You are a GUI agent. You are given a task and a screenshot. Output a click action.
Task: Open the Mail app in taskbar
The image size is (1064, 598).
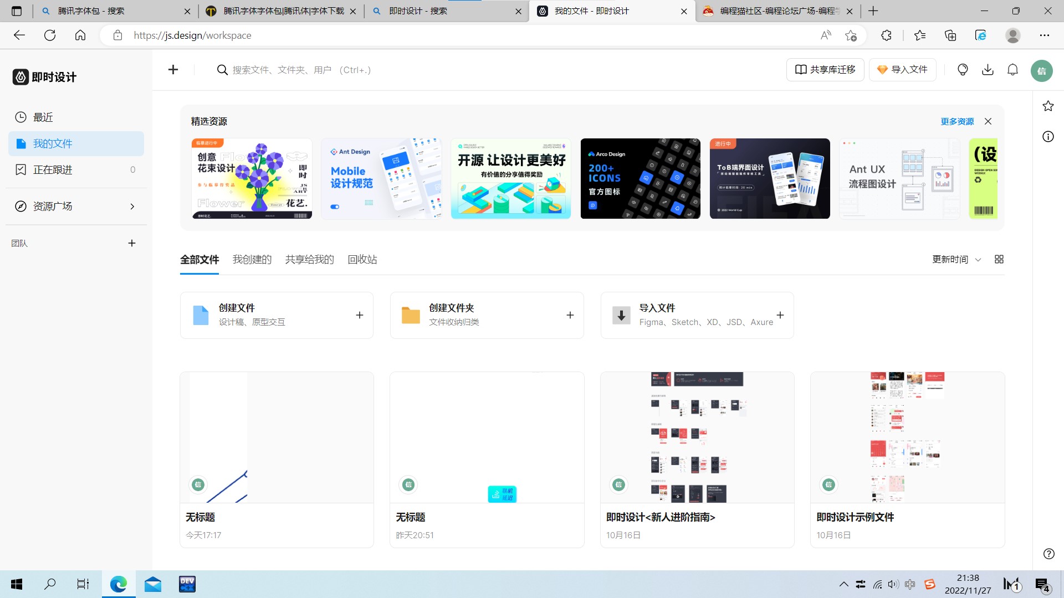tap(153, 584)
